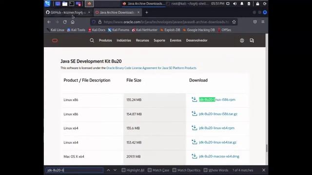Download jdk-8u20-macosx-x64.dmg
The width and height of the screenshot is (312, 175).
coord(219,157)
